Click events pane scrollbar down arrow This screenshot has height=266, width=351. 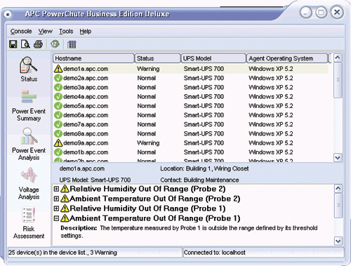coord(338,241)
